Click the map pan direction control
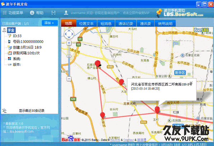This screenshot has height=146, width=214. click(x=69, y=34)
